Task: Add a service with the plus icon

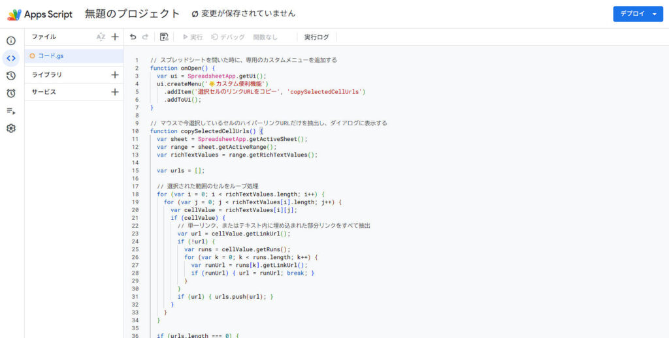Action: coord(115,92)
